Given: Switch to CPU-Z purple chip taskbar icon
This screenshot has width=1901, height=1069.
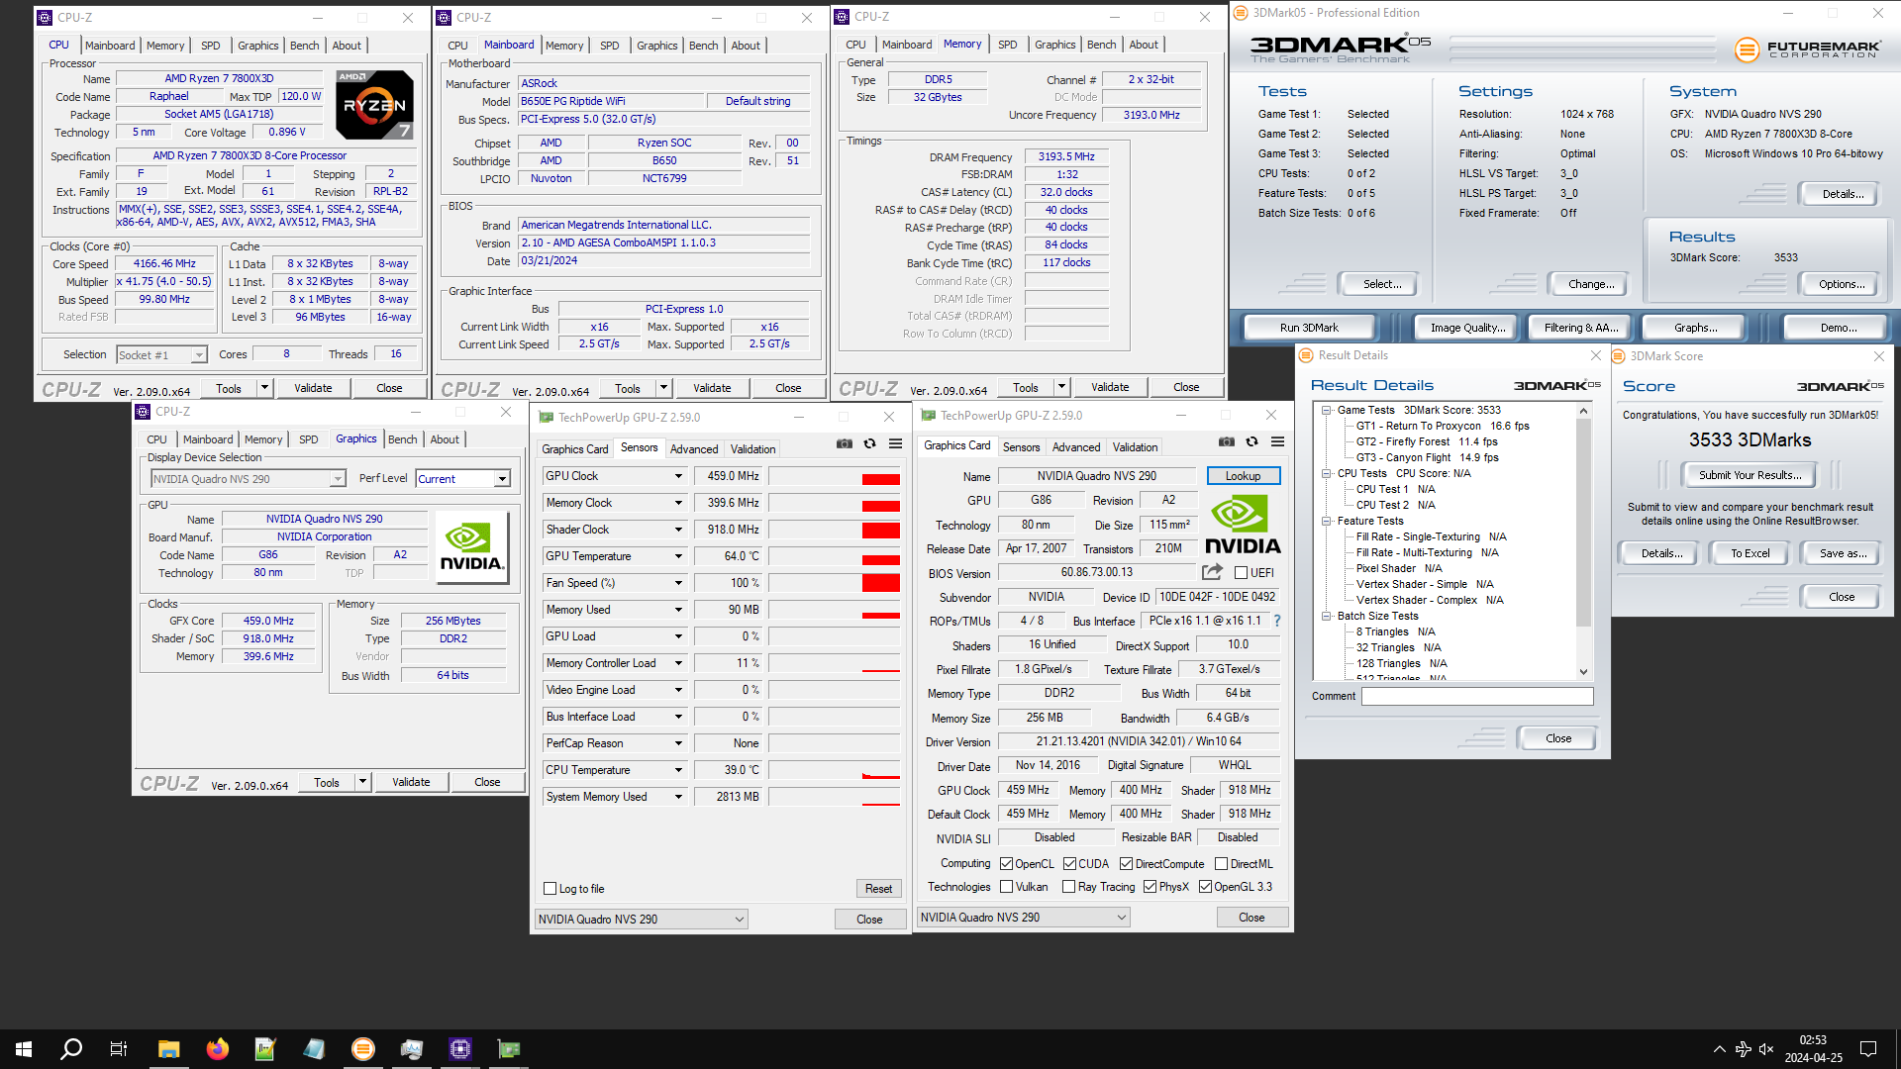Looking at the screenshot, I should pyautogui.click(x=460, y=1049).
